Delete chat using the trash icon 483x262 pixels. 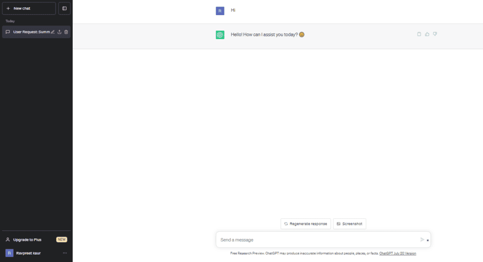(x=66, y=32)
